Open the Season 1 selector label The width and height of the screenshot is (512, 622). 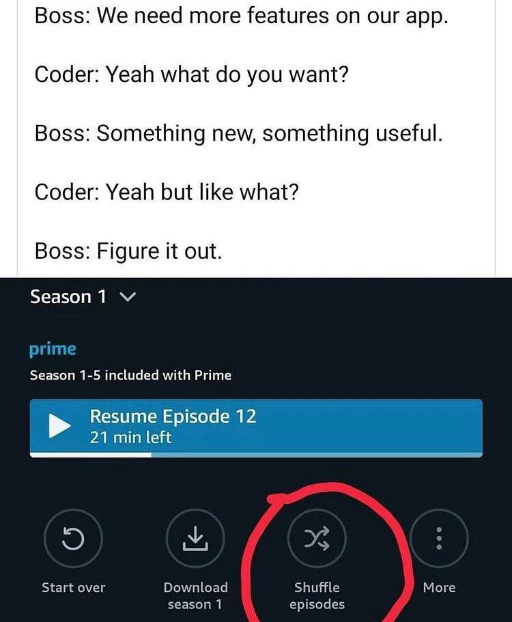coord(68,297)
